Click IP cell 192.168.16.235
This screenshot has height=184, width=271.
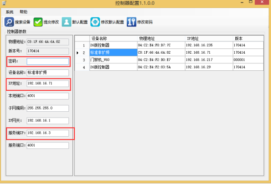pos(209,45)
